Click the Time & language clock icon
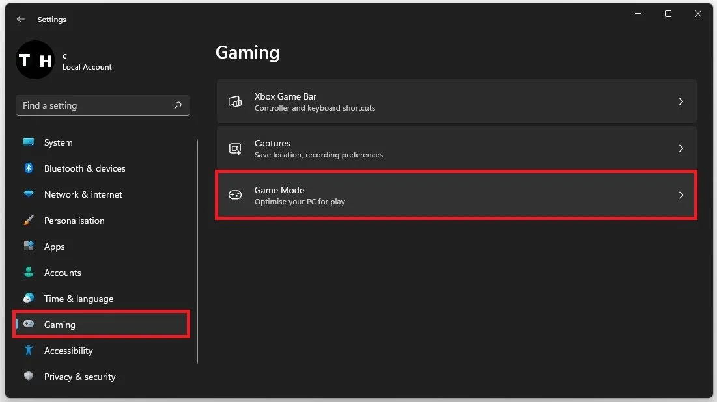Screen dimensions: 717x402 tap(29, 299)
